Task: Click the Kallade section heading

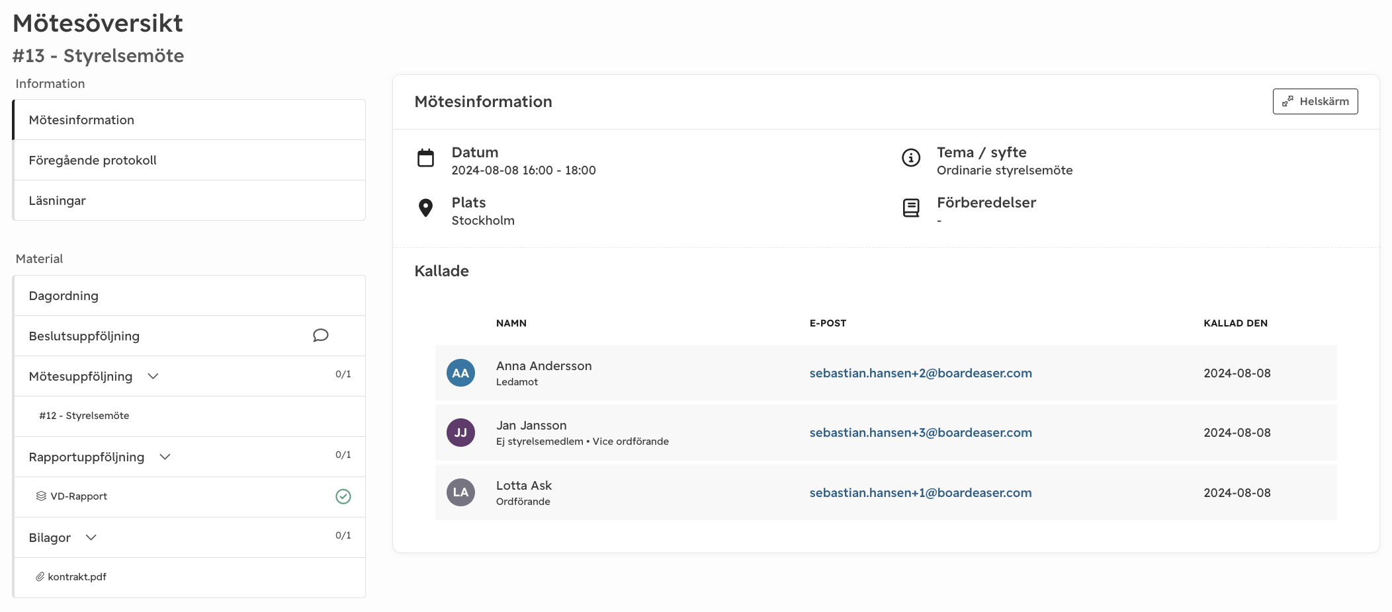Action: coord(441,271)
